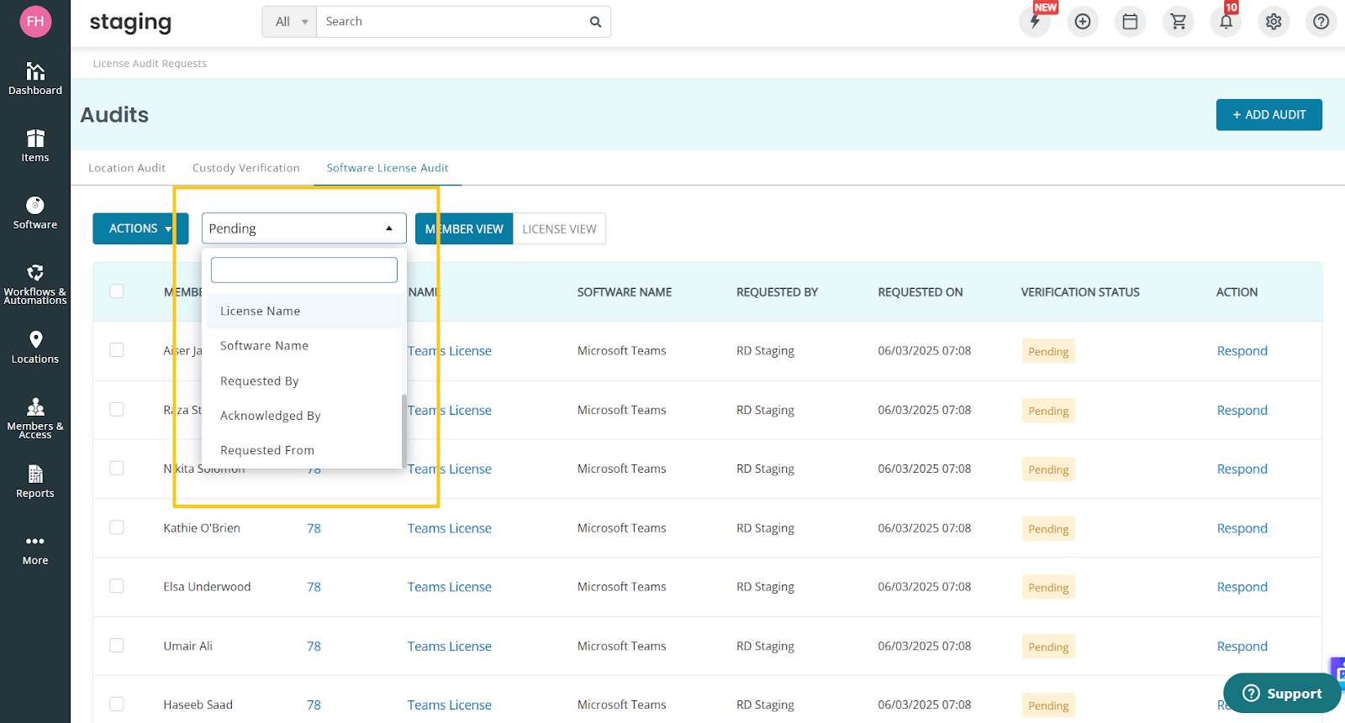This screenshot has height=723, width=1345.
Task: Switch to MEMBER VIEW
Action: [x=464, y=228]
